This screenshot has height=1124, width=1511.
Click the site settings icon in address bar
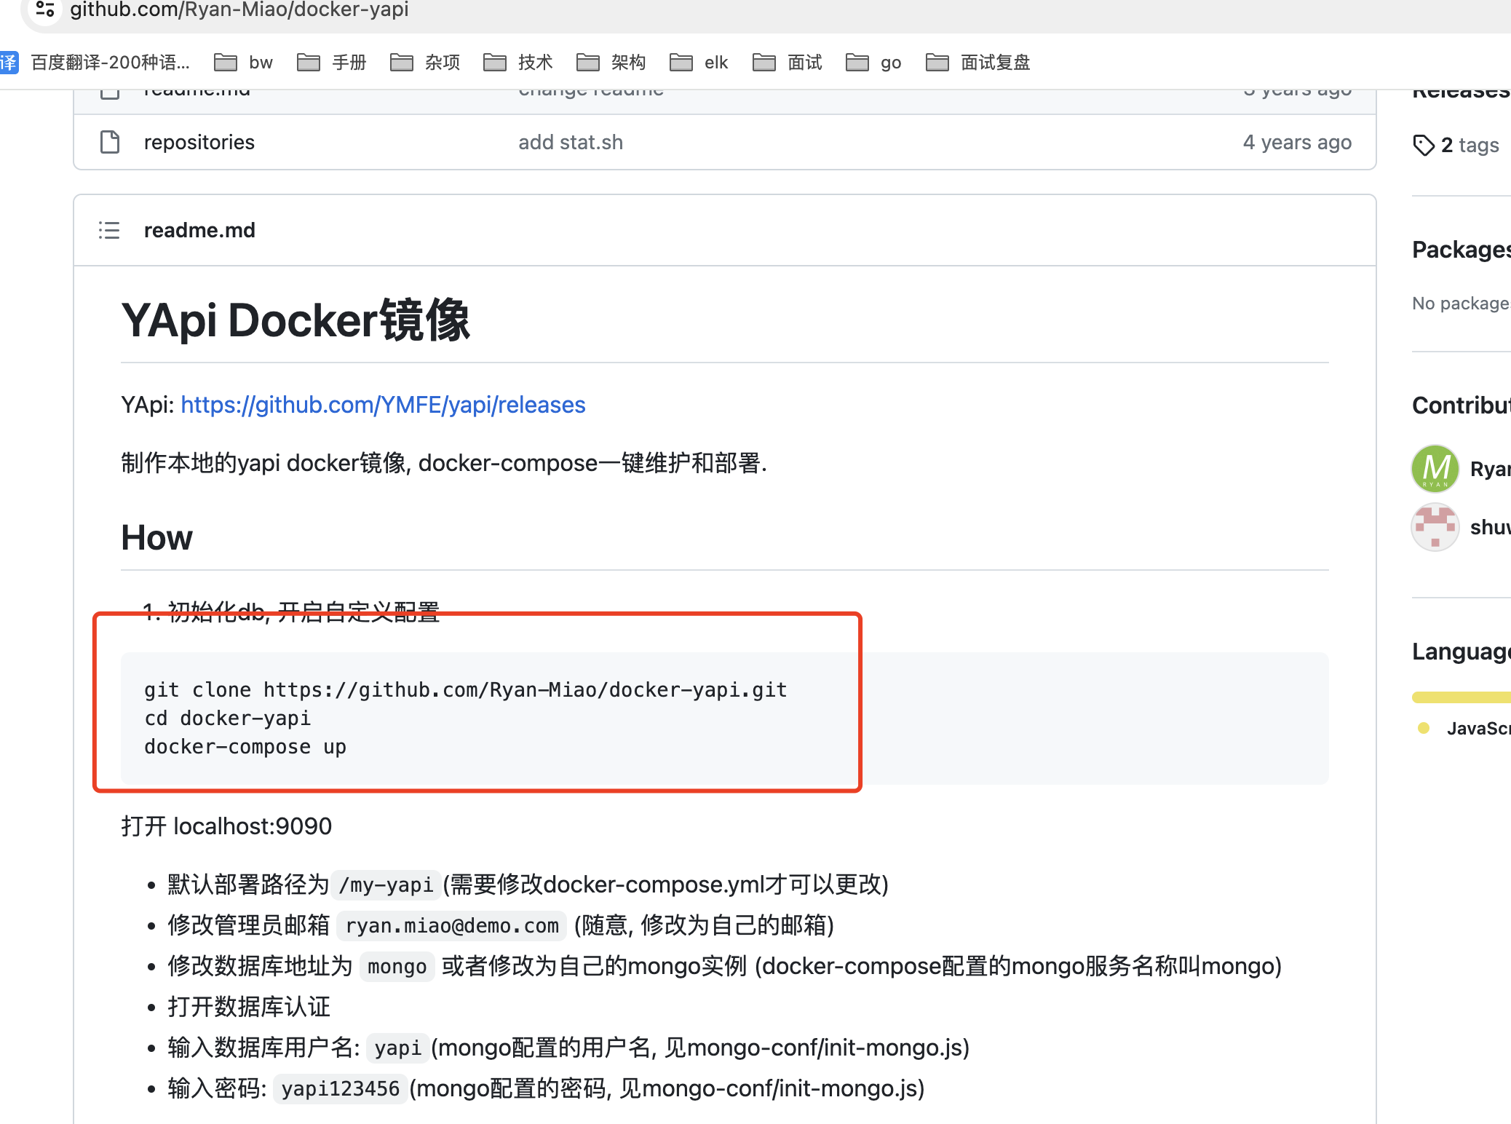[45, 9]
